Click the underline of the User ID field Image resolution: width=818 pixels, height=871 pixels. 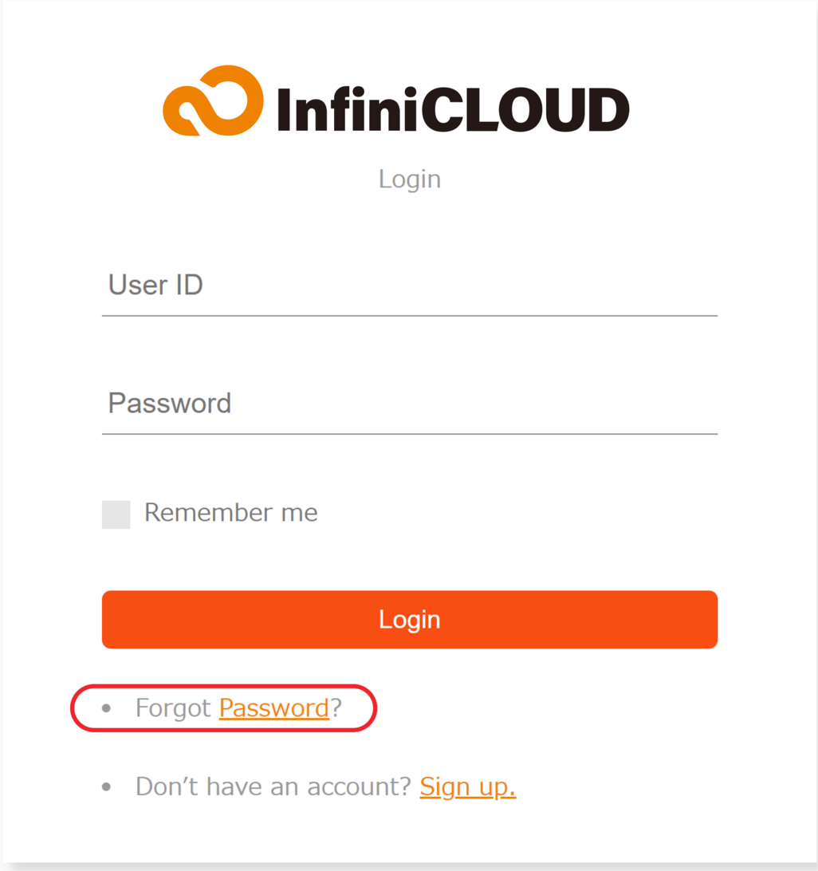pos(409,318)
